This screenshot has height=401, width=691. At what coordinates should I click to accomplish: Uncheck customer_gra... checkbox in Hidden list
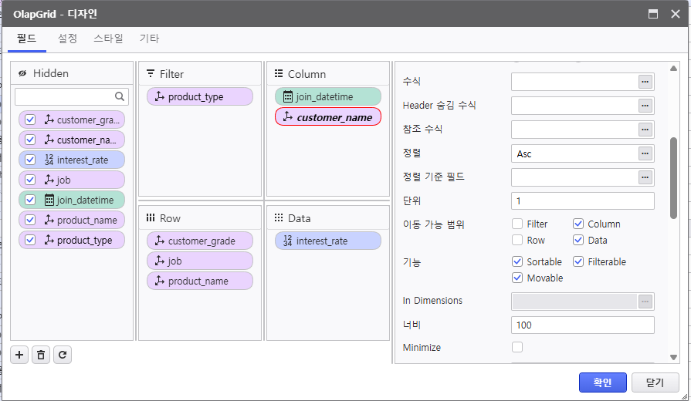30,120
